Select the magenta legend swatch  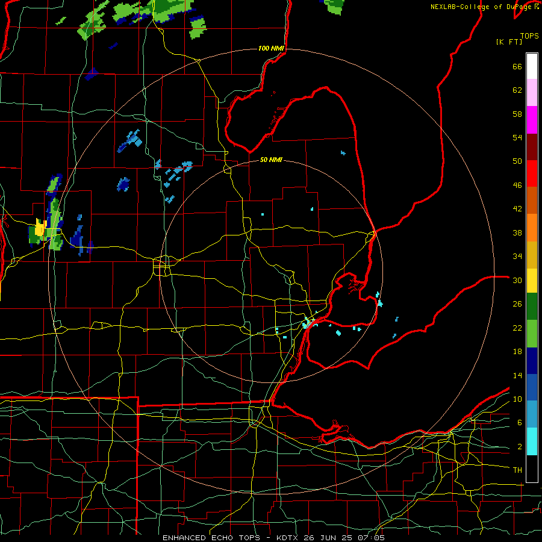coord(532,120)
